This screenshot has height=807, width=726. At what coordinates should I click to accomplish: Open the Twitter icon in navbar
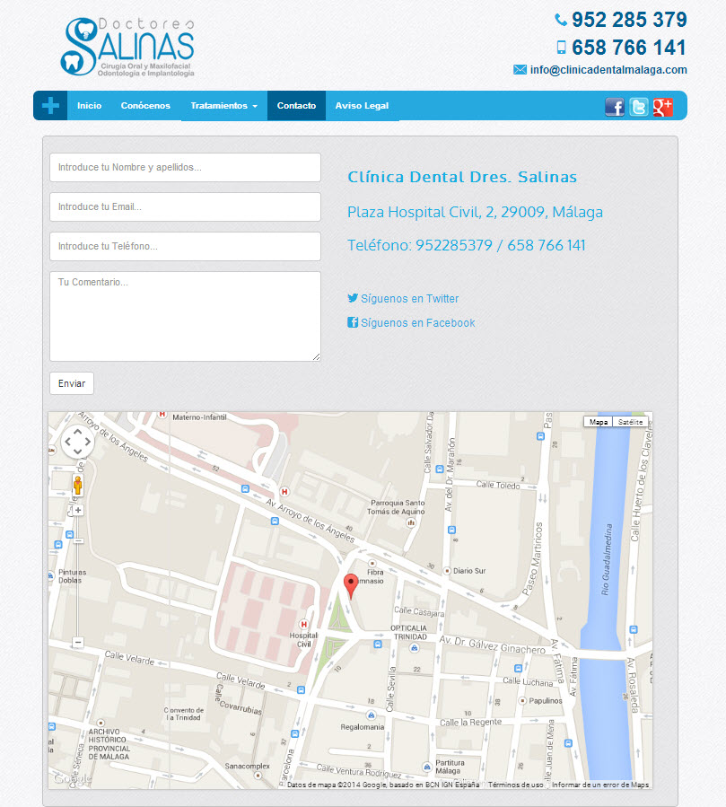click(639, 107)
